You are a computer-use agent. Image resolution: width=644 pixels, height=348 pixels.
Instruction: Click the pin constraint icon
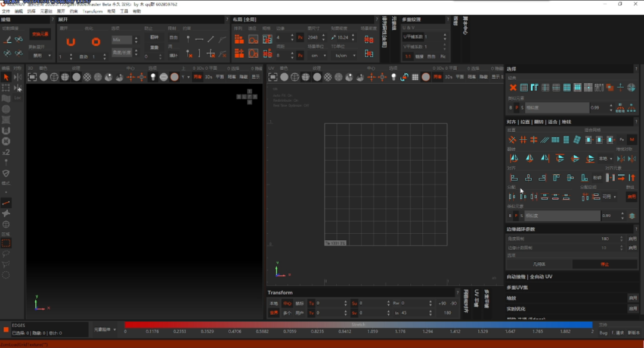pos(188,39)
